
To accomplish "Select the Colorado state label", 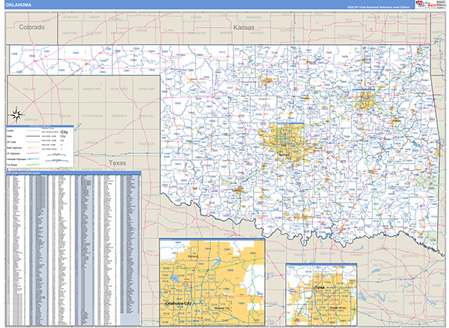I will [x=32, y=27].
